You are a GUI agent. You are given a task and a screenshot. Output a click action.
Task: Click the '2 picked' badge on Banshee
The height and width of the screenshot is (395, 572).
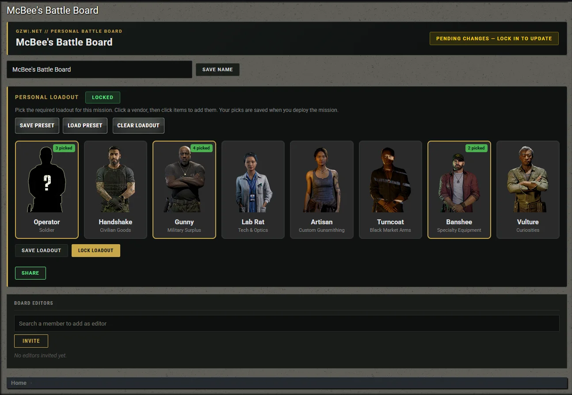[477, 148]
